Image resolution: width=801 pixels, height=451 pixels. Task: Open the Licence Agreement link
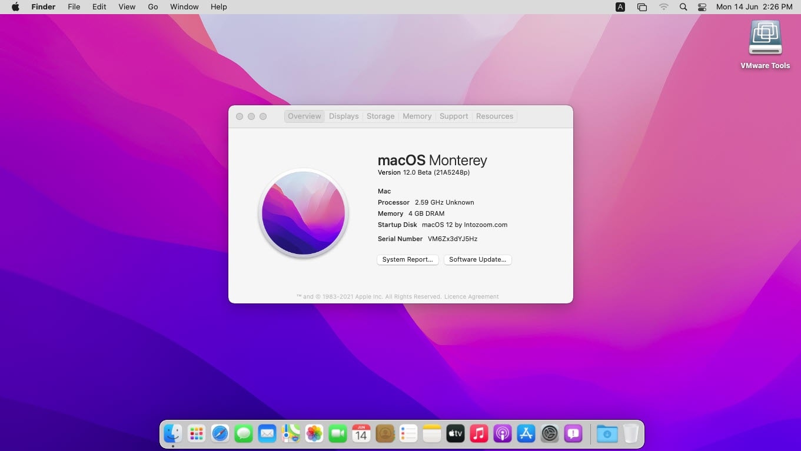click(471, 297)
